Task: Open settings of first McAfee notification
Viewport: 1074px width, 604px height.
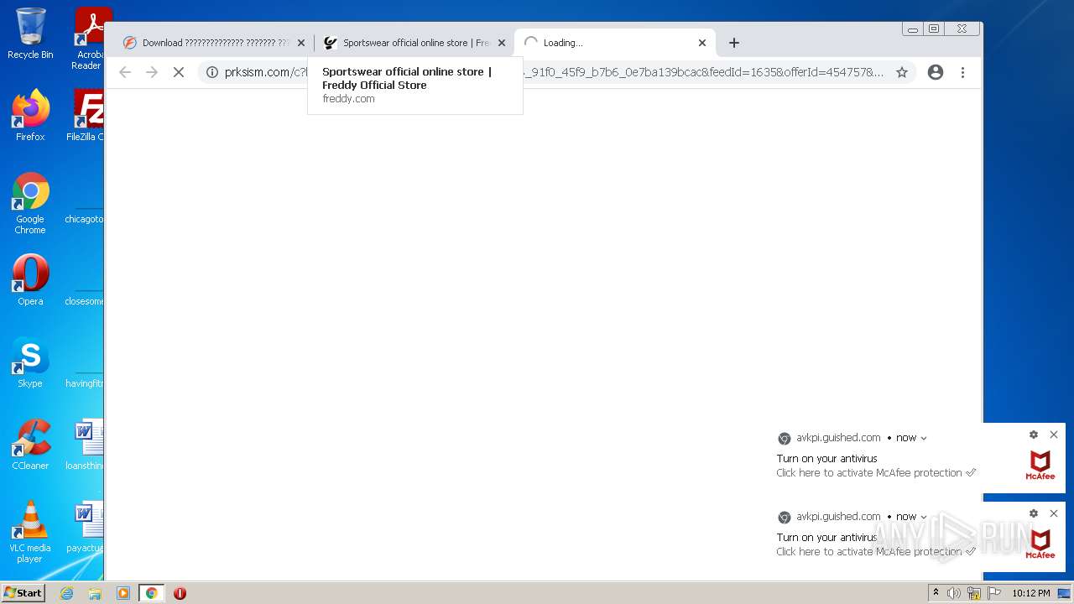Action: click(1034, 435)
